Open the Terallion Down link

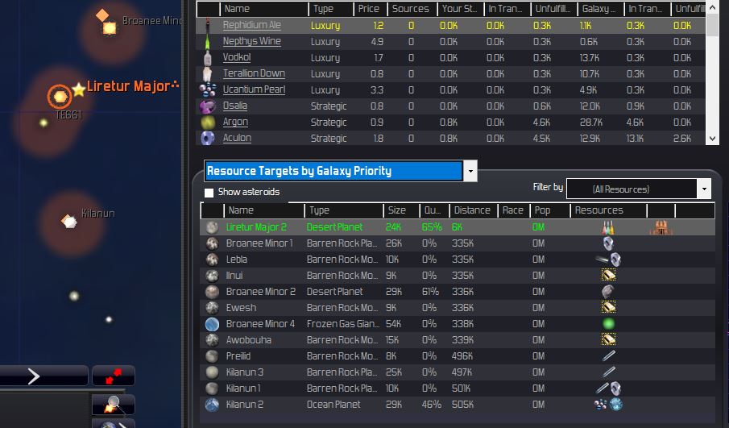point(254,73)
